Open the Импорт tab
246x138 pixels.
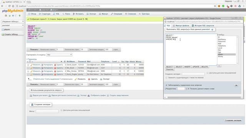103,14
